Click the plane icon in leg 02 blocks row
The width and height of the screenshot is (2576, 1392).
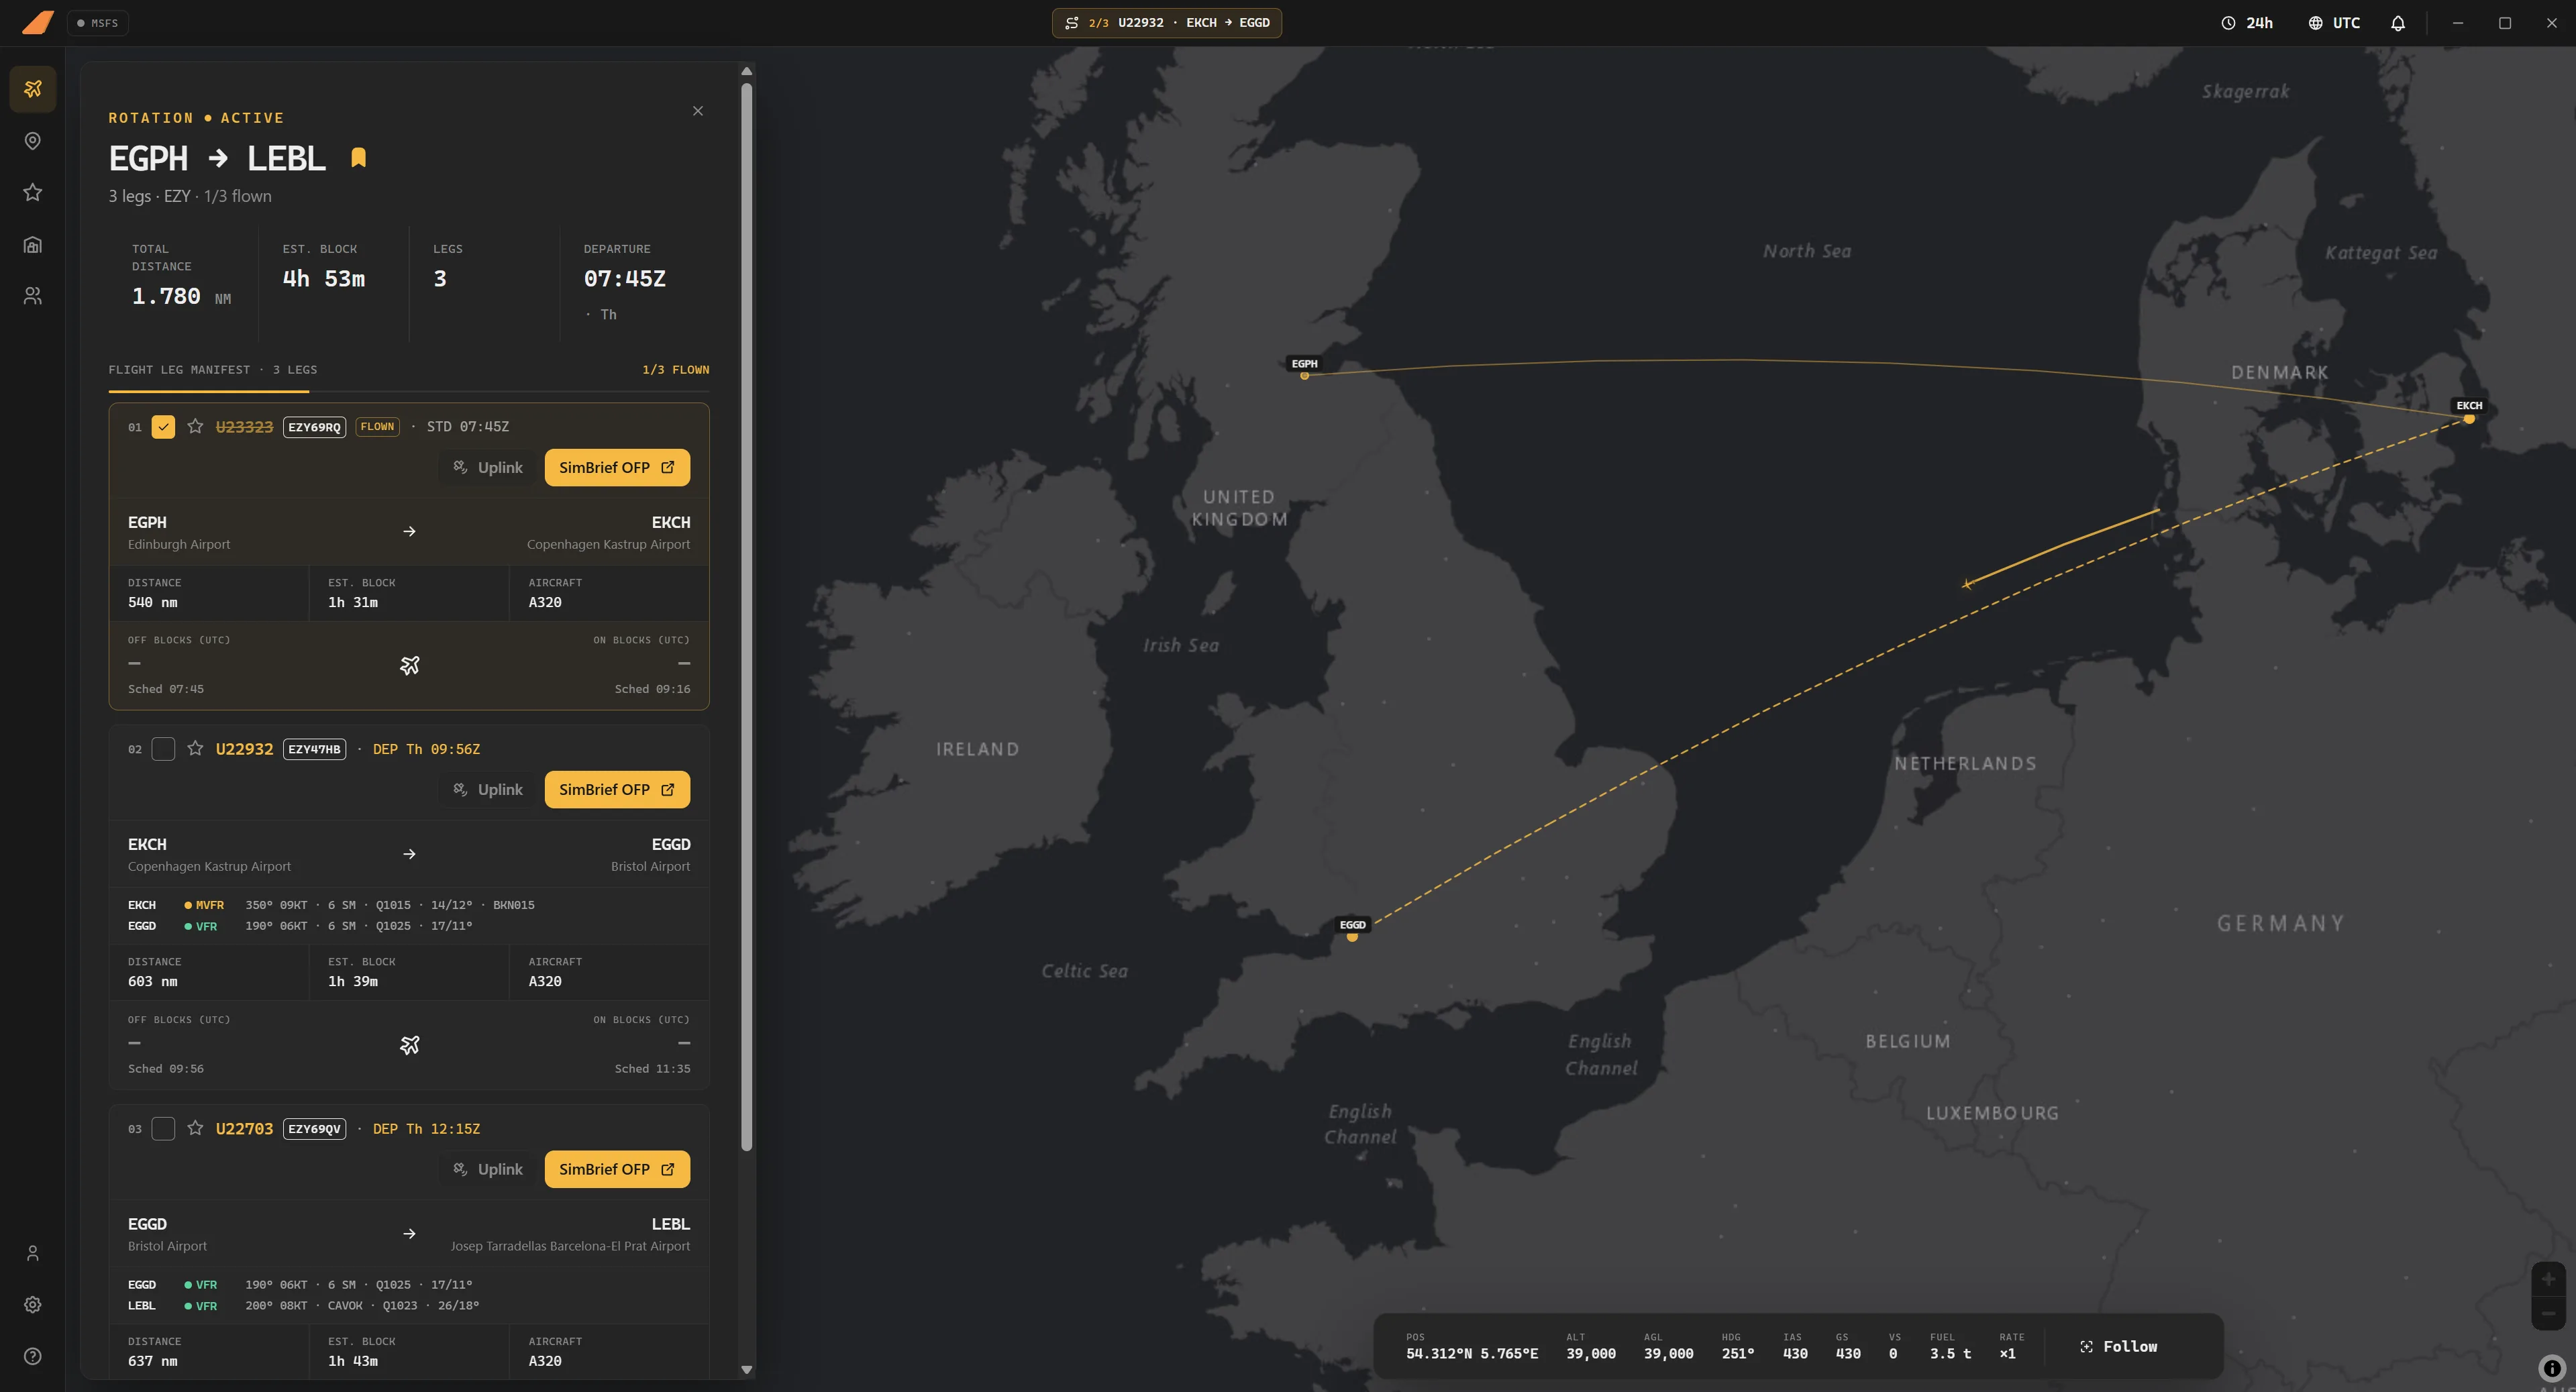409,1046
